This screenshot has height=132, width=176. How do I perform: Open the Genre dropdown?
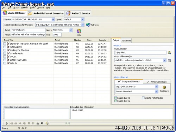click(71, 30)
